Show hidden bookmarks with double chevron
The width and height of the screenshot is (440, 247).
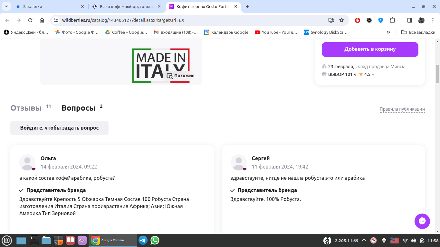(x=388, y=32)
